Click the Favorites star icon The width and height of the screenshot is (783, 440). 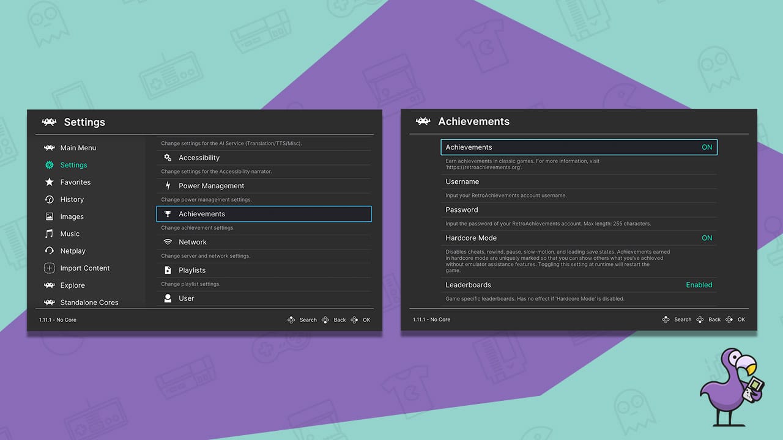(51, 182)
